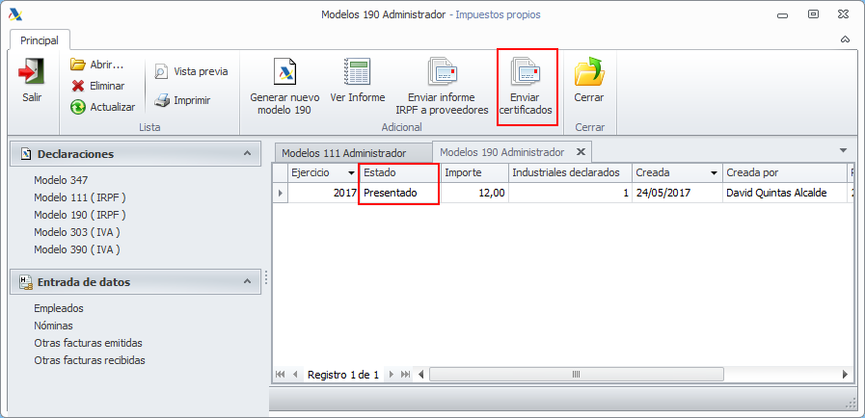865x418 pixels.
Task: Open Creada column filter dropdown
Action: pyautogui.click(x=715, y=173)
